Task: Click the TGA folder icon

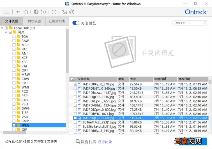Action: (x=19, y=36)
